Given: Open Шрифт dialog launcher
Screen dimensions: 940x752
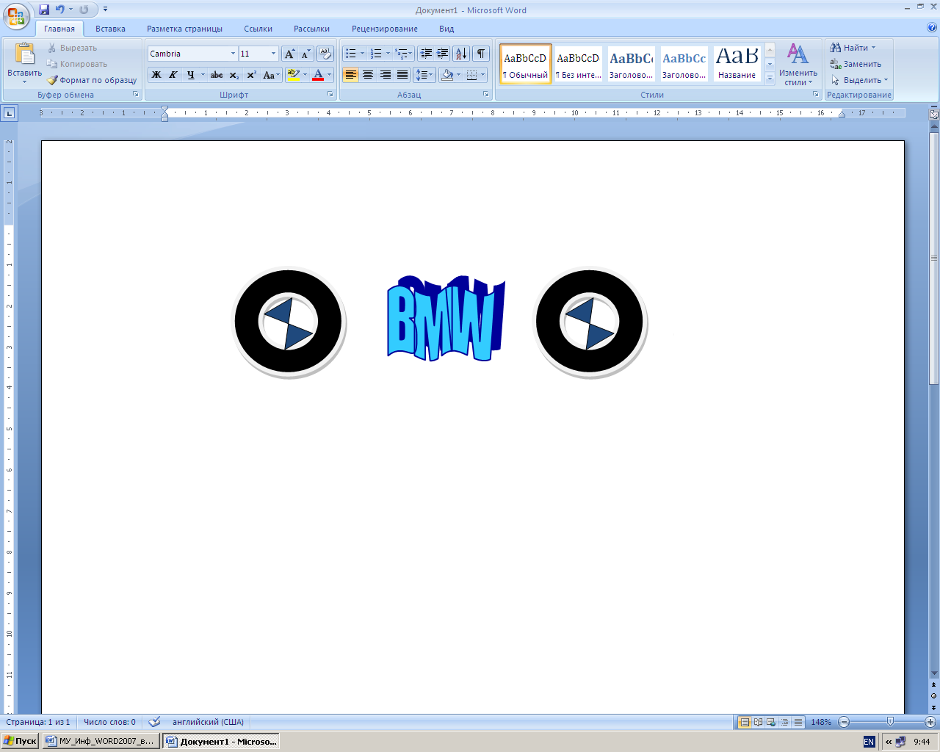Looking at the screenshot, I should pyautogui.click(x=330, y=95).
